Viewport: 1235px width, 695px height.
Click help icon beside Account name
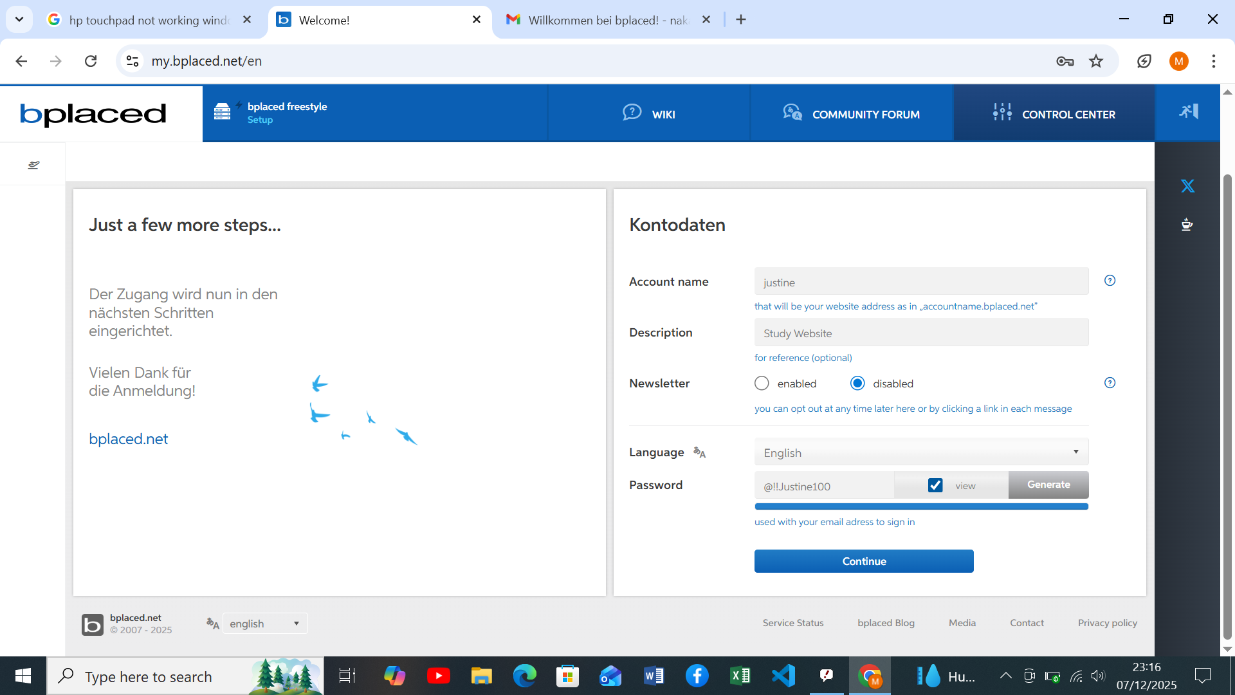[1110, 281]
